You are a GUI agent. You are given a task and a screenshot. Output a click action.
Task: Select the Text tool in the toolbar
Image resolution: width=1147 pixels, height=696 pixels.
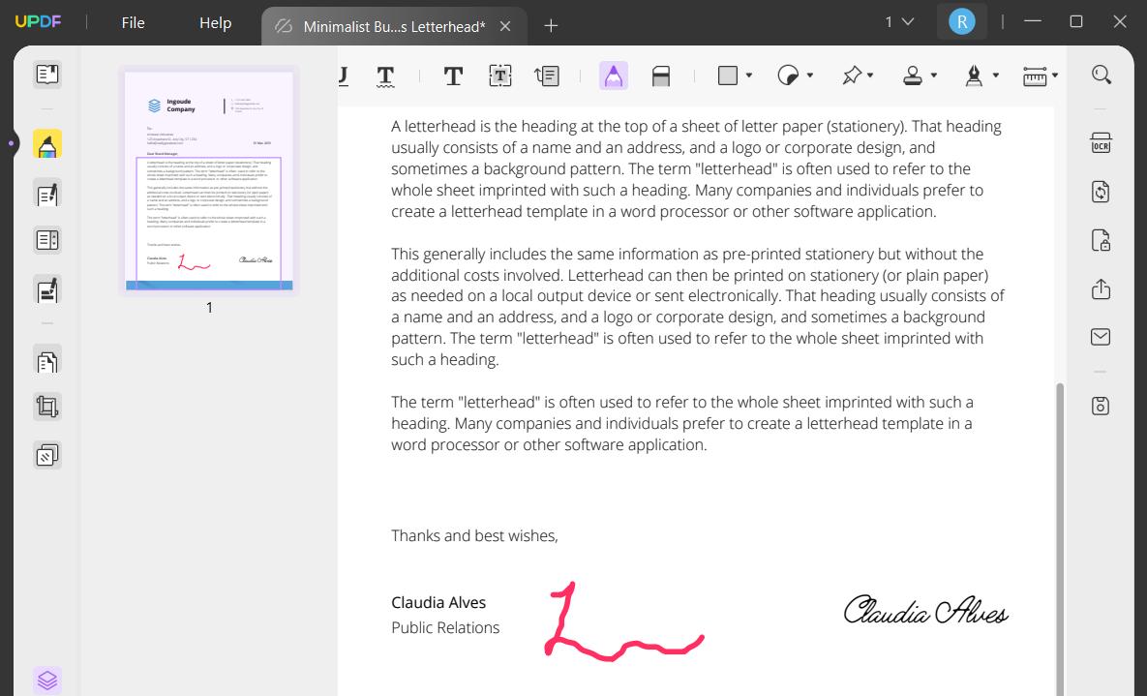click(x=453, y=75)
